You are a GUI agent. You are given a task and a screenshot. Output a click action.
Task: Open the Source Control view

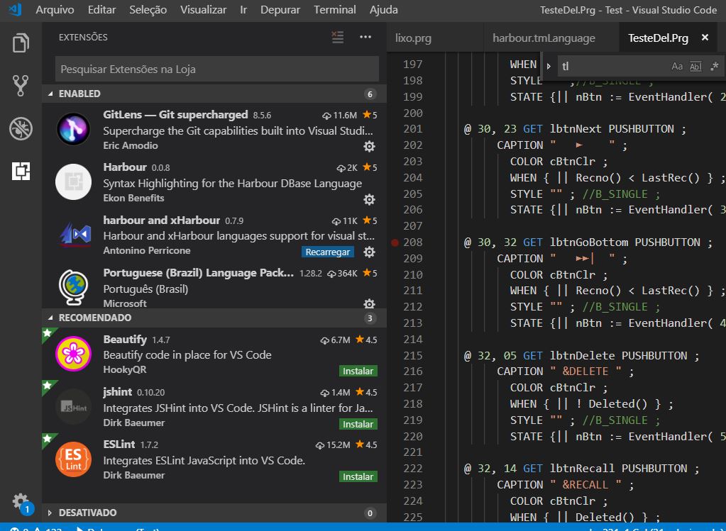point(21,86)
